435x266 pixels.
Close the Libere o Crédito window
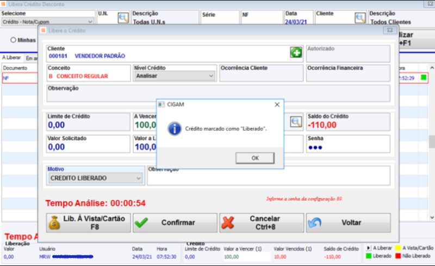click(390, 30)
